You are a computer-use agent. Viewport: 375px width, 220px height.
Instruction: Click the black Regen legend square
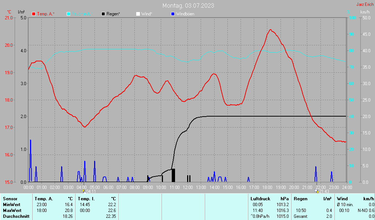pyautogui.click(x=104, y=14)
